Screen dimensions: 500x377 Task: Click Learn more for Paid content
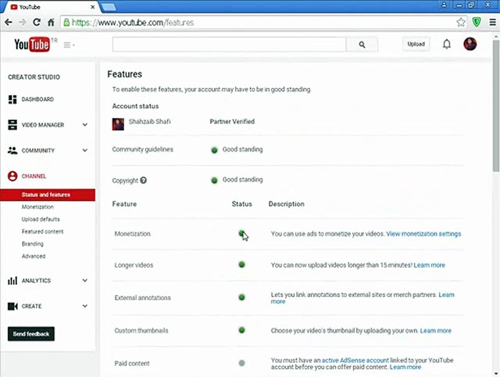(405, 367)
